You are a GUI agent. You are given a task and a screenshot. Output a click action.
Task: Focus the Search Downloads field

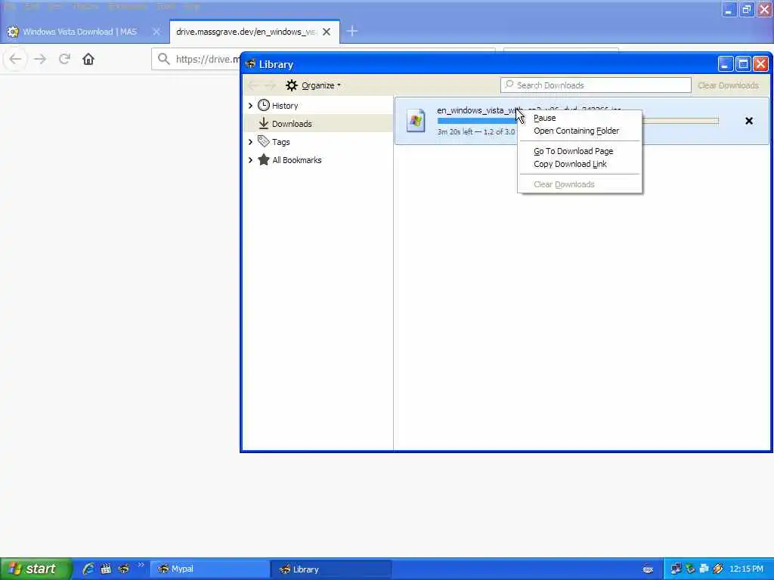pos(596,85)
